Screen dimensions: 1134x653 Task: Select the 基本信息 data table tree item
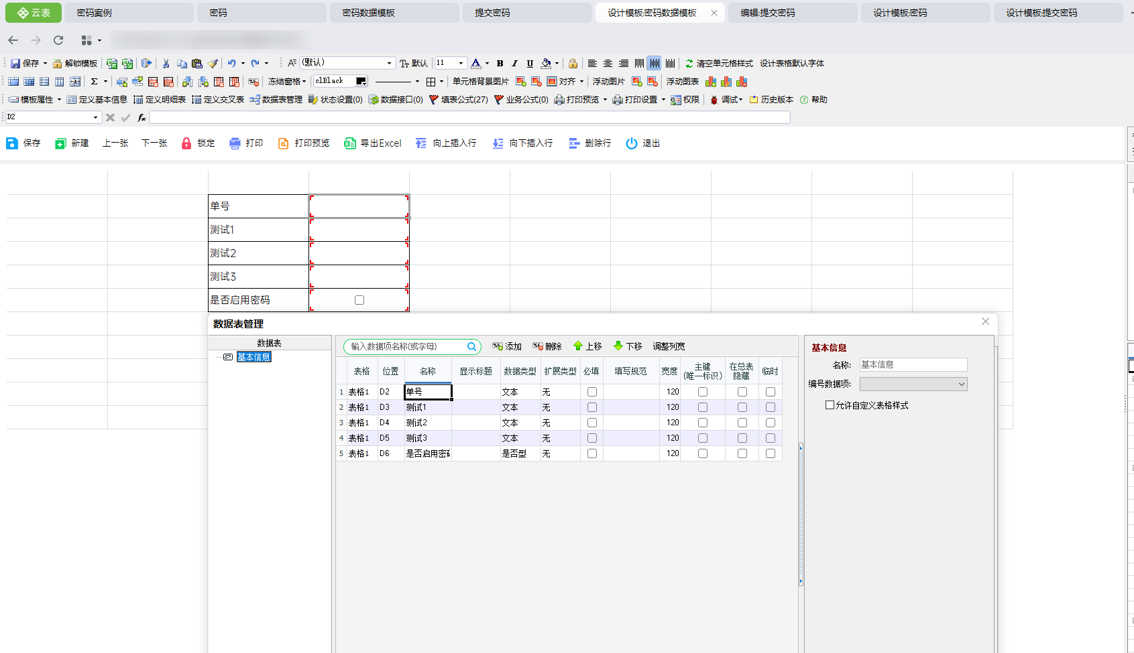(x=253, y=357)
